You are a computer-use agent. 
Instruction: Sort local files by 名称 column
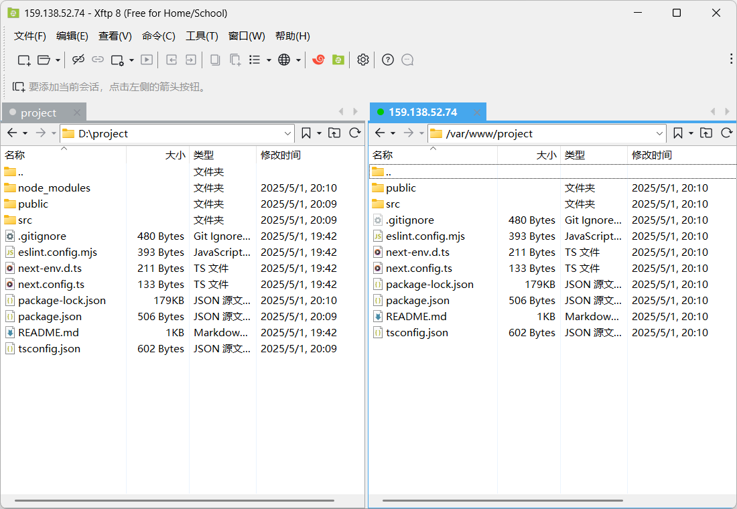64,155
